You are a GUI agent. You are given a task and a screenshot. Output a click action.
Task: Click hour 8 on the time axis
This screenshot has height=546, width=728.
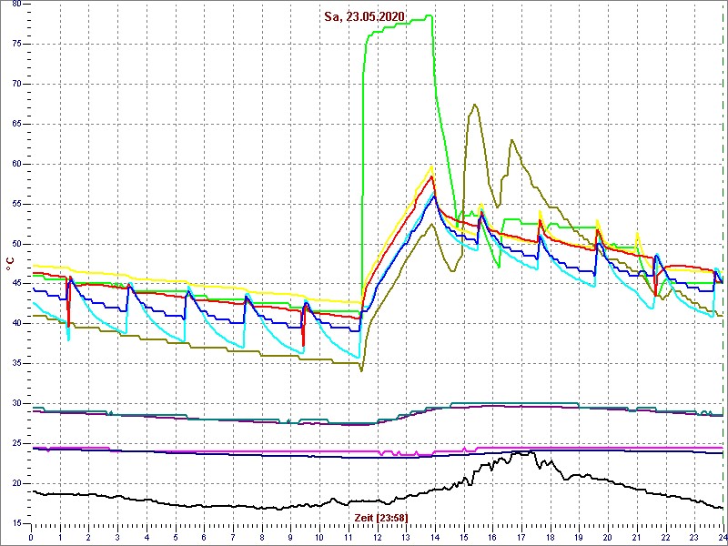(262, 537)
